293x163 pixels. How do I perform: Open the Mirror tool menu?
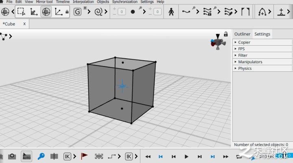point(44,2)
